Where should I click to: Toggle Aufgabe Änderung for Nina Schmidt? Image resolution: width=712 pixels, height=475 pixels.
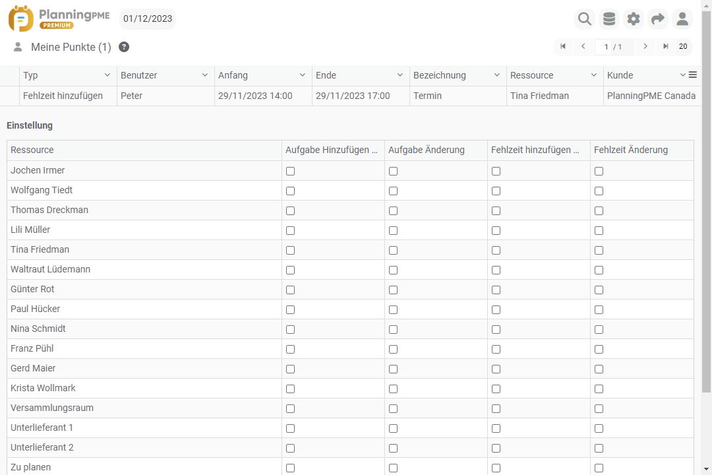(x=393, y=329)
